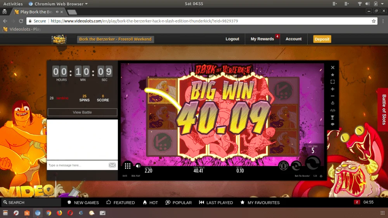
Task: Mute tab audio on Play Bork tab
Action: coord(57,12)
